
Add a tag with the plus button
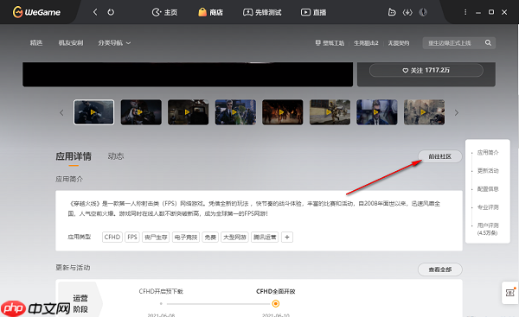(x=287, y=237)
